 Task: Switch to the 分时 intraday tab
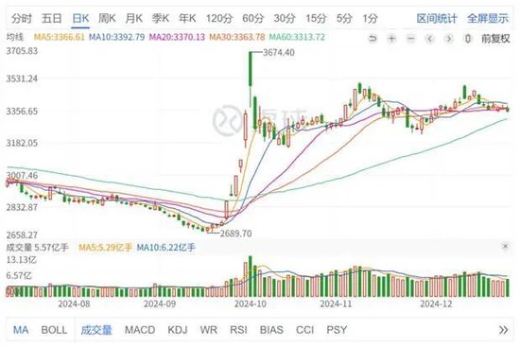[x=22, y=18]
